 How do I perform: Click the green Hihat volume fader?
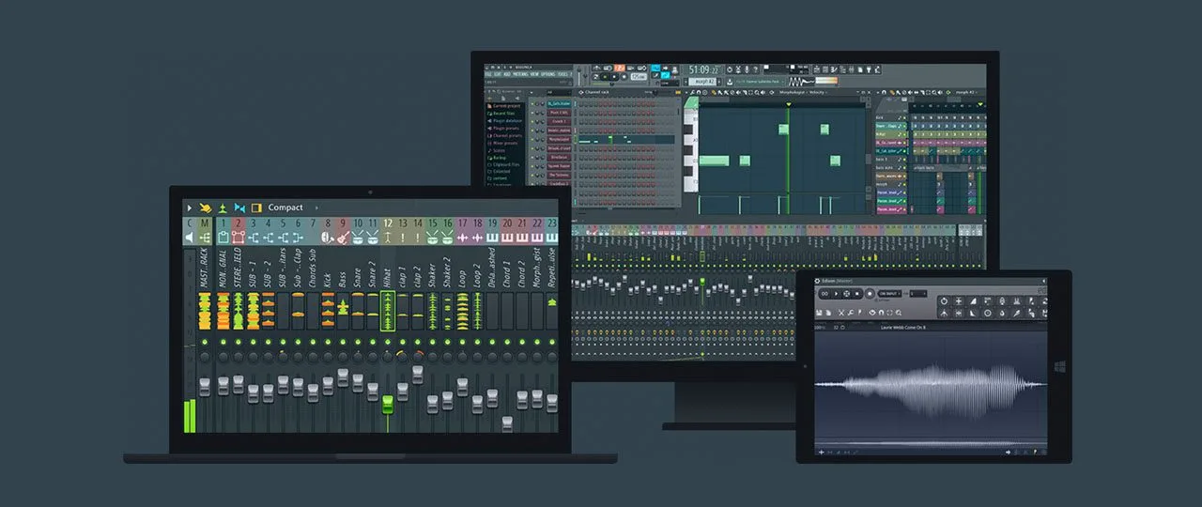pyautogui.click(x=388, y=405)
